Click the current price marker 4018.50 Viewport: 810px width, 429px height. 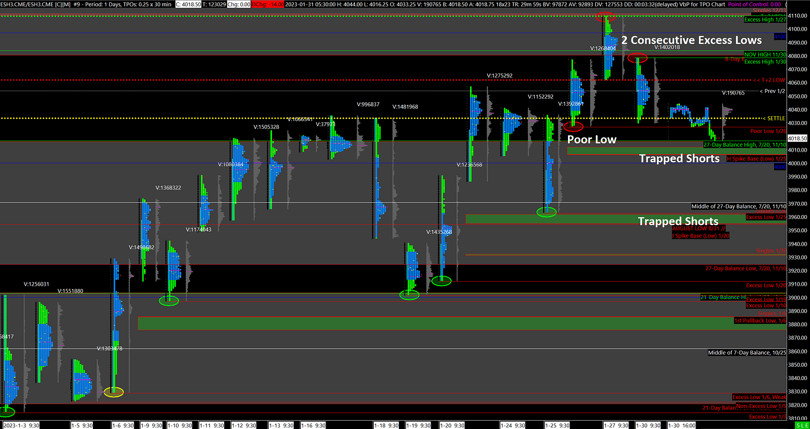[798, 138]
